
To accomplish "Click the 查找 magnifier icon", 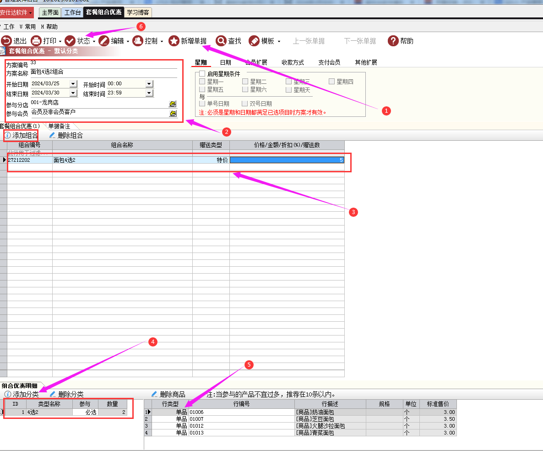I will pyautogui.click(x=221, y=41).
